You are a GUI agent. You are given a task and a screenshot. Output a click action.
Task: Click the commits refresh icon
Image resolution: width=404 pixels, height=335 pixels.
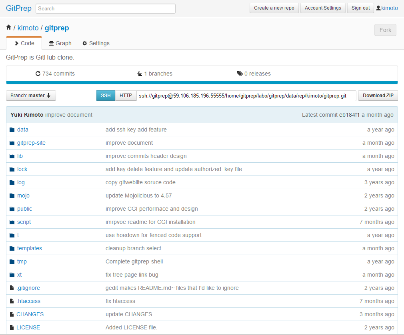click(38, 74)
